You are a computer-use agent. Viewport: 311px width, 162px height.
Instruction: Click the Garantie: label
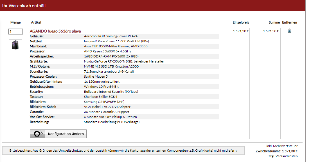pyautogui.click(x=37, y=112)
